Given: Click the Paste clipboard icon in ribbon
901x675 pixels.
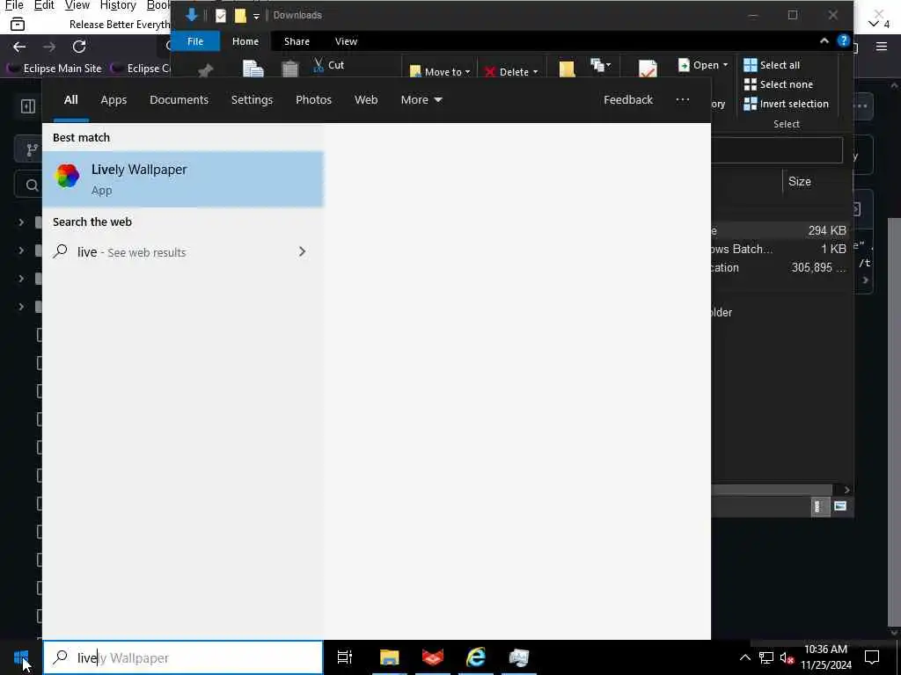Looking at the screenshot, I should pos(290,69).
